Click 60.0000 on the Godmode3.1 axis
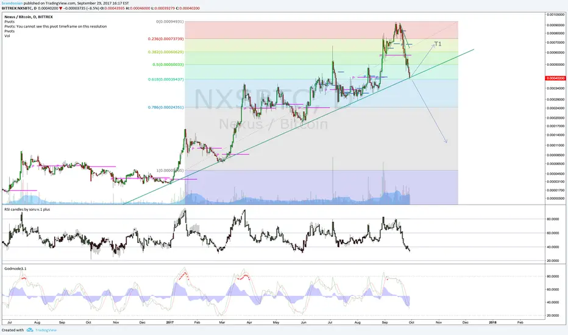Screen dimensions: 568x335 553,289
